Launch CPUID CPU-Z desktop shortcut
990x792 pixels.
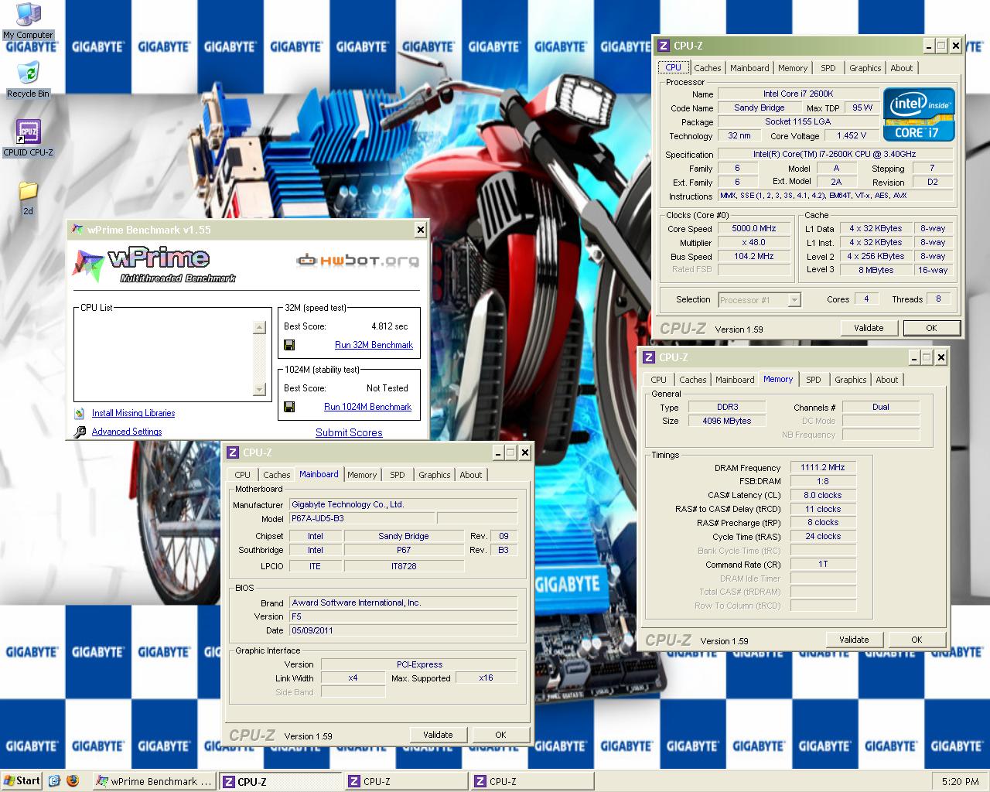point(28,138)
